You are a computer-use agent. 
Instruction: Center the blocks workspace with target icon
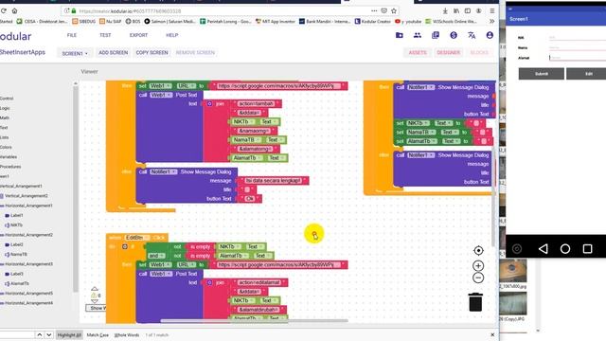[478, 250]
